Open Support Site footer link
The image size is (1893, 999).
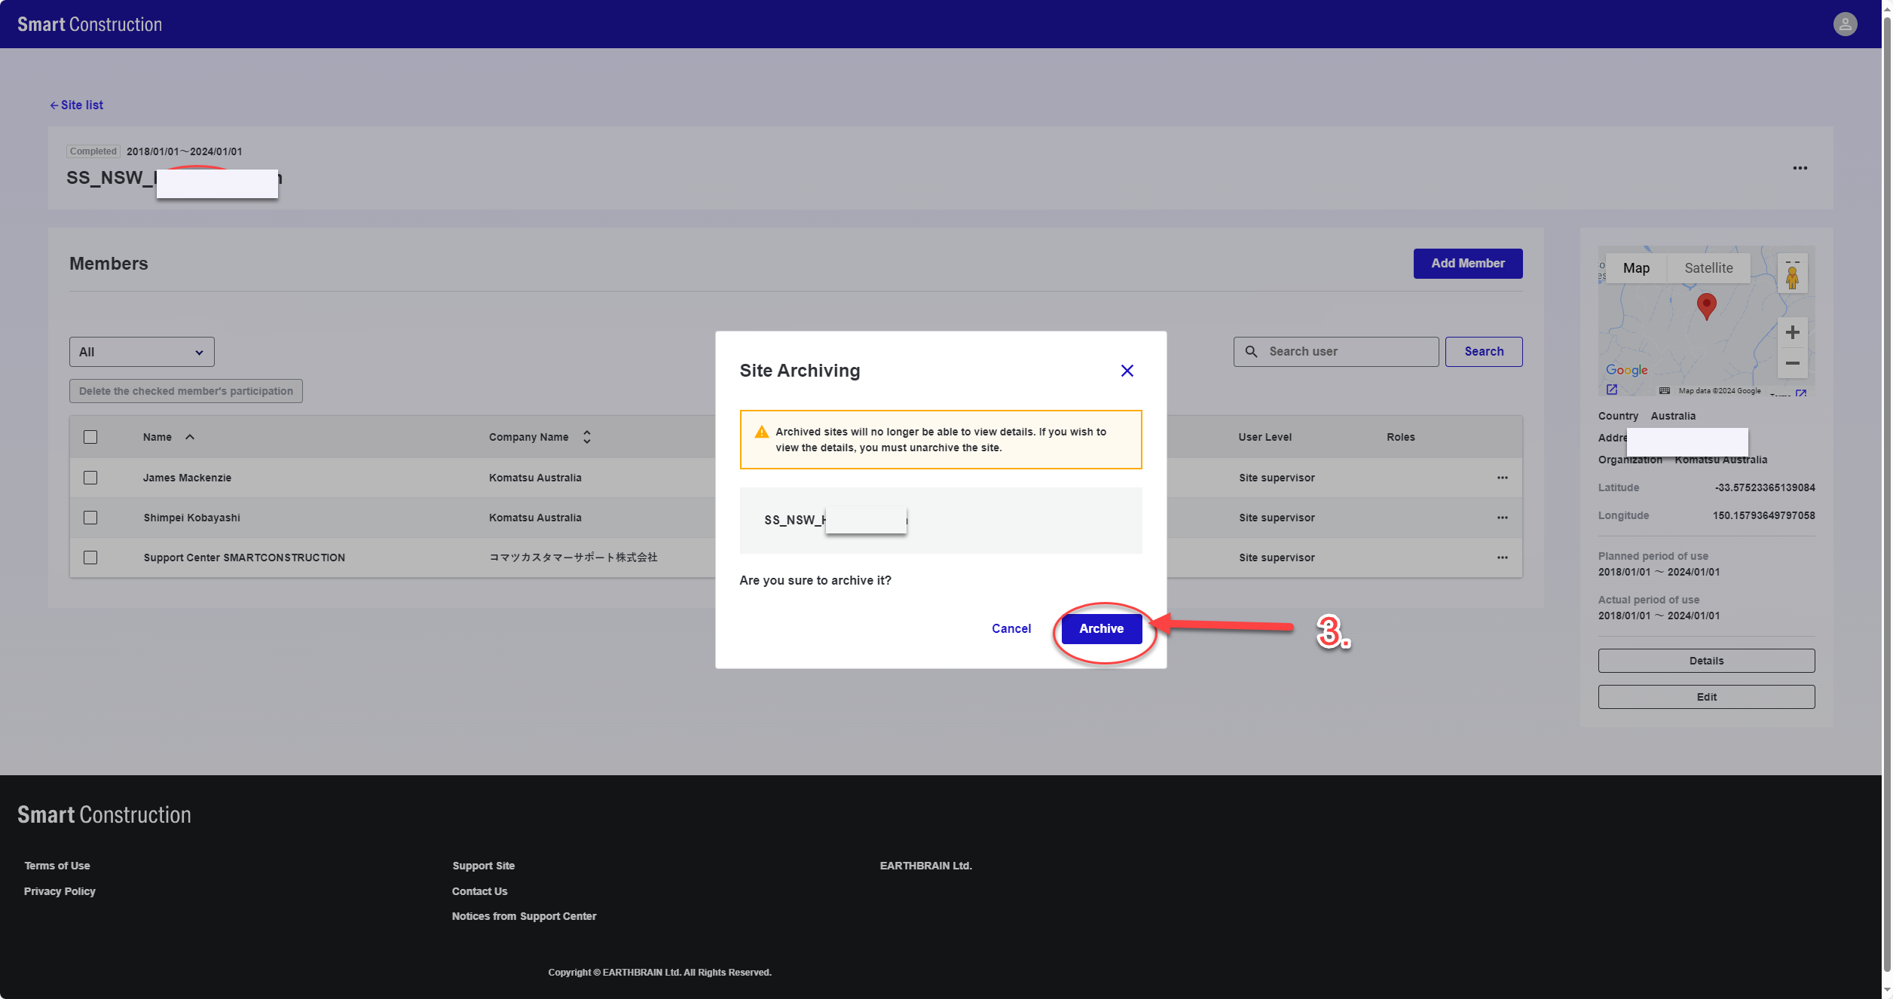[483, 866]
